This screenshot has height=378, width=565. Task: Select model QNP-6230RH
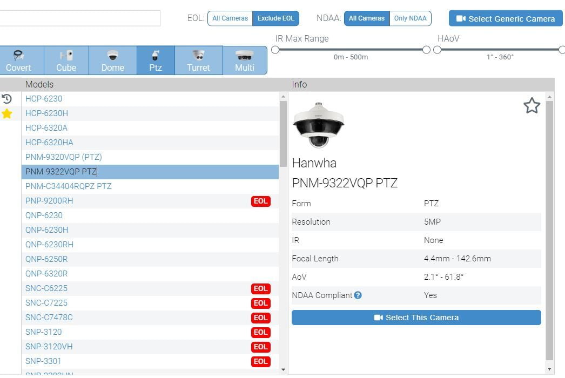coord(150,245)
